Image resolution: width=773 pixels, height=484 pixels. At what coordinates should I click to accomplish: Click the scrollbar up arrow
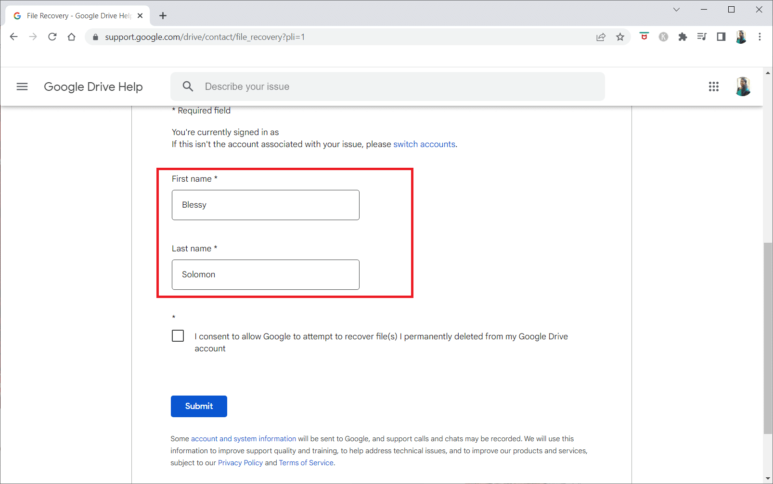768,73
